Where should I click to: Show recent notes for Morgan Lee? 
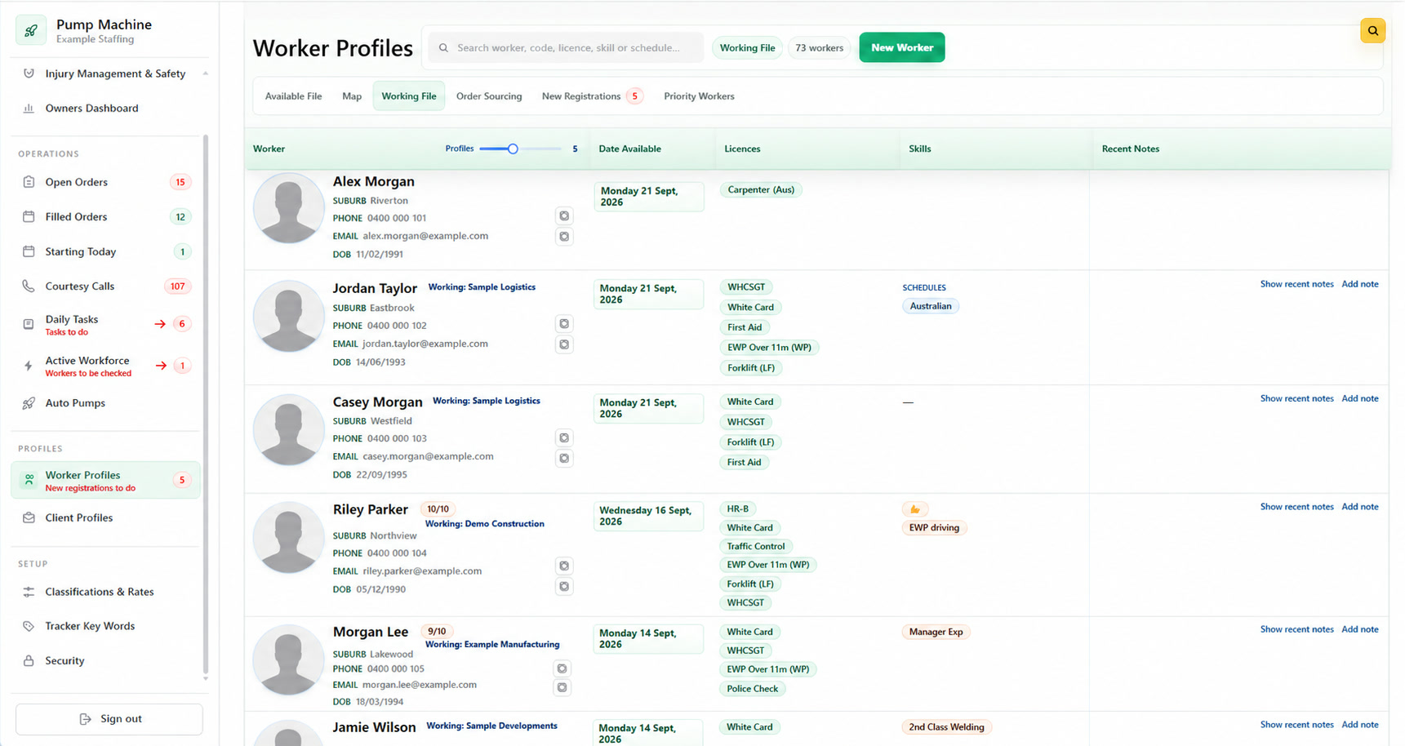coord(1296,629)
